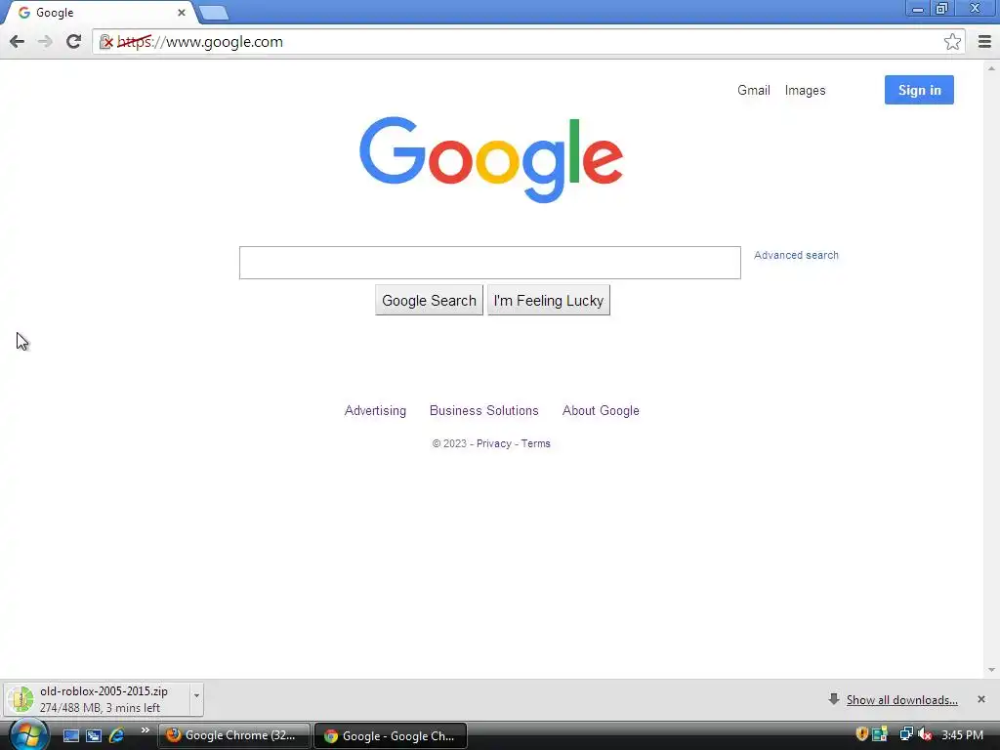Click Show all downloads link
Image resolution: width=1000 pixels, height=750 pixels.
click(901, 700)
